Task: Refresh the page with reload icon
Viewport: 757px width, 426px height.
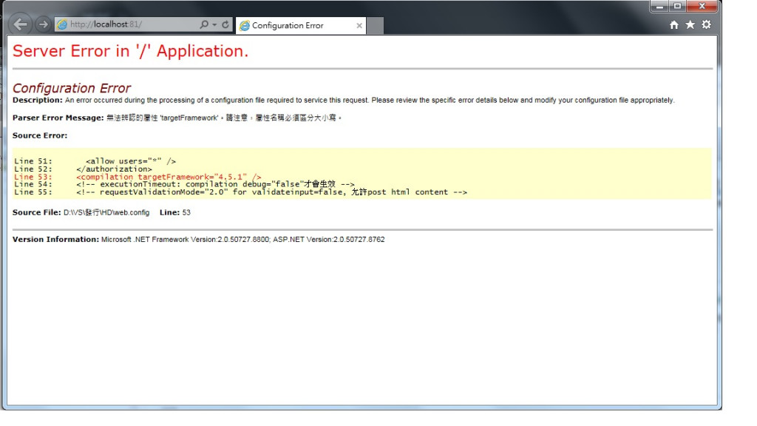Action: 225,24
